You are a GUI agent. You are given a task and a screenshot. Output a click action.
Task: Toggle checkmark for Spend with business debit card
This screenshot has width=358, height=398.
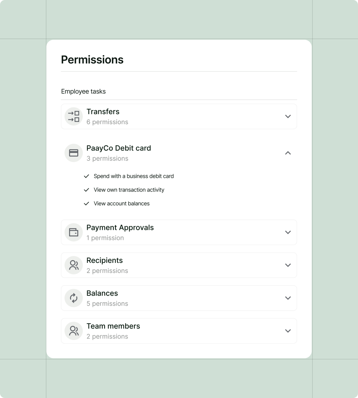(x=86, y=176)
